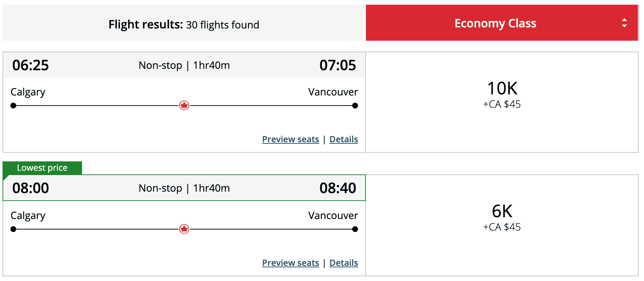Open the Economy Class dropdown label

click(495, 23)
